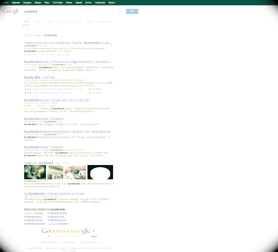The width and height of the screenshot is (278, 252).
Task: Click the suggested spelling cinderella
Action: pyautogui.click(x=50, y=35)
